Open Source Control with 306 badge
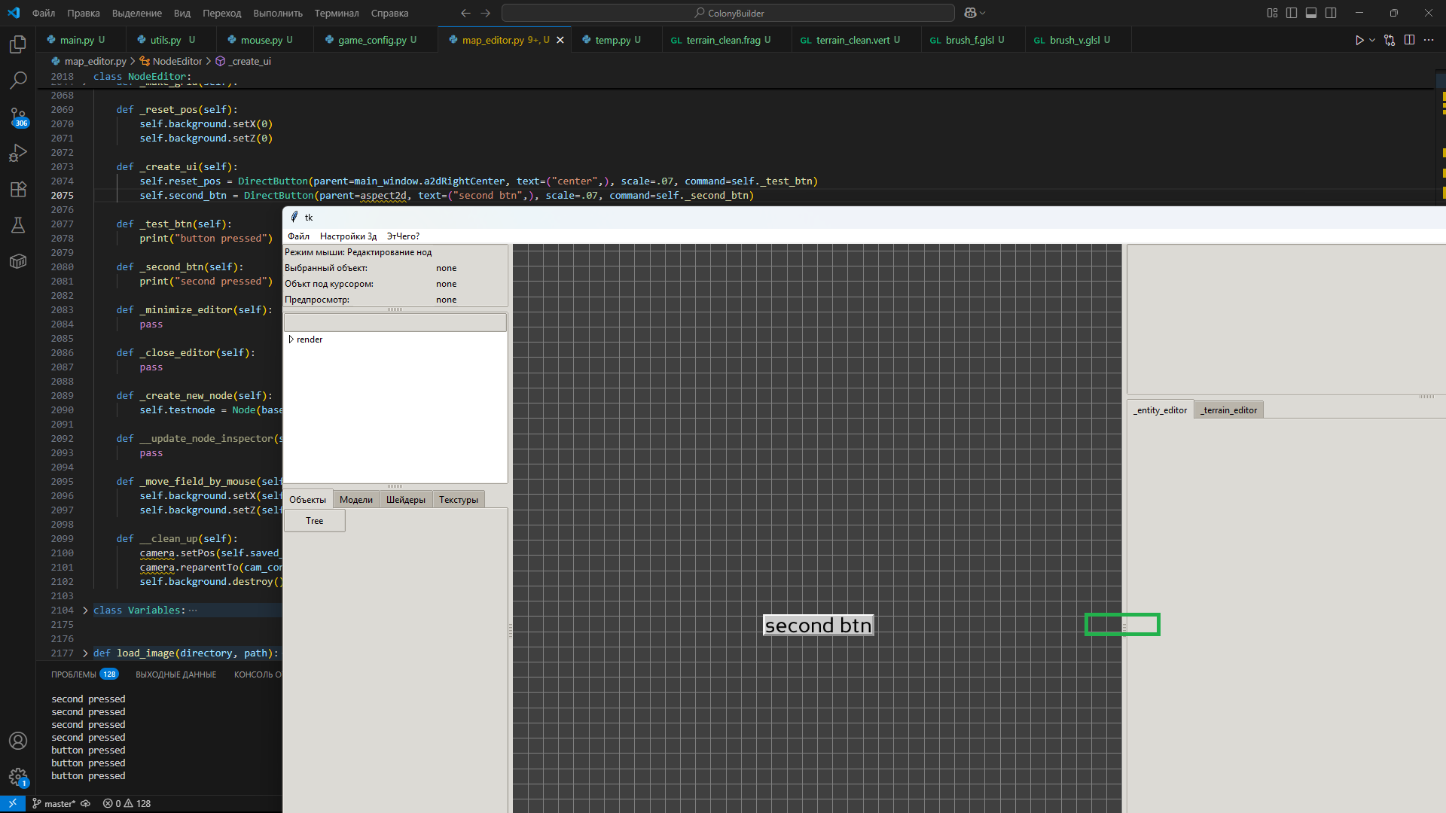The height and width of the screenshot is (813, 1446). [x=18, y=117]
